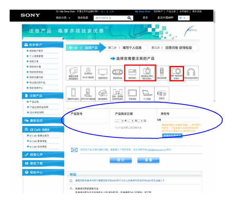Pick the projector (投影仪) product icon

(162, 94)
